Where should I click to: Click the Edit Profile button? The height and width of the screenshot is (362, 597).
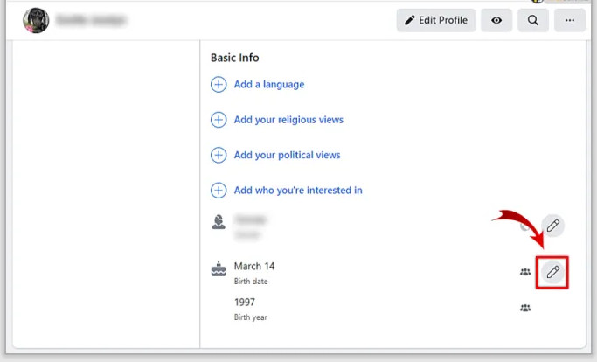(x=435, y=20)
